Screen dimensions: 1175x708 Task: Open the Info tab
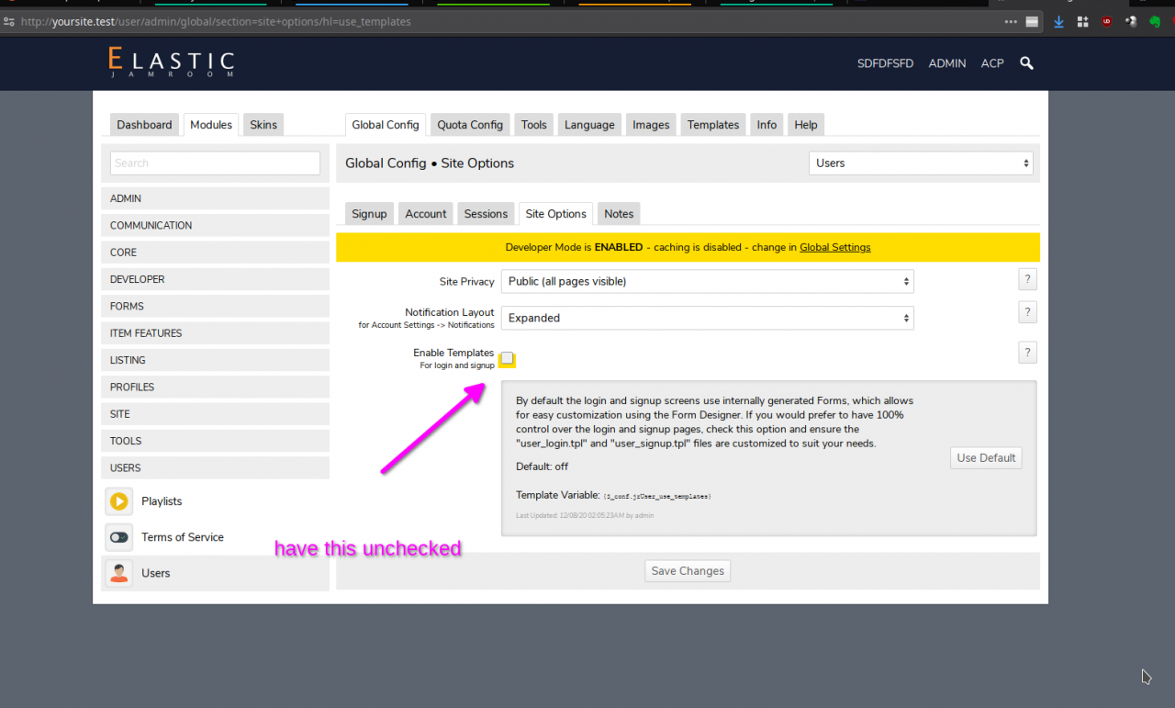click(767, 125)
